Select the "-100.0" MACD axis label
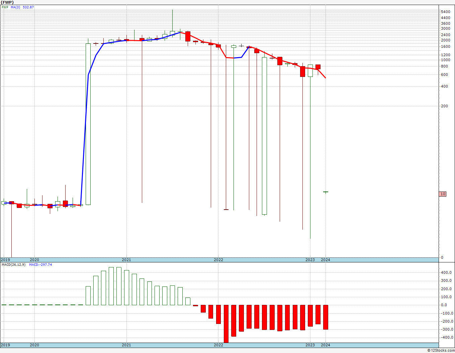 click(447, 313)
